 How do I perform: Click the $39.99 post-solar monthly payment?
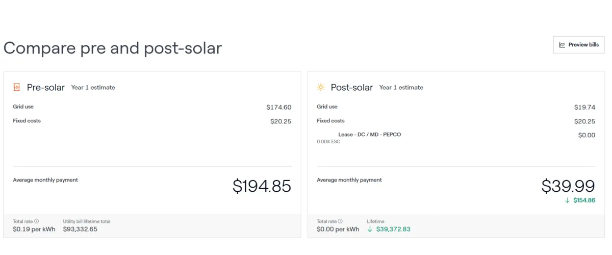(x=568, y=186)
